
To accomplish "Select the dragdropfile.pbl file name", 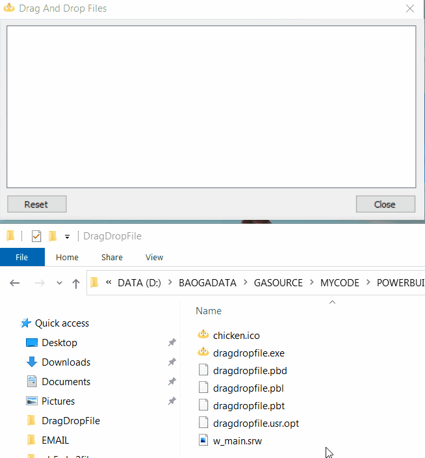I will click(x=248, y=388).
